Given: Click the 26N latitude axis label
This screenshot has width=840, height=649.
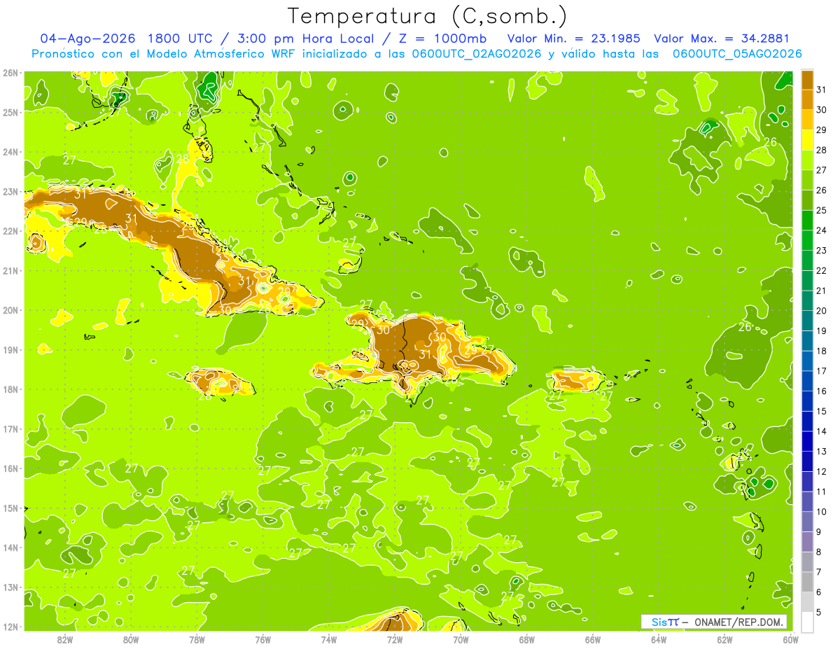Looking at the screenshot, I should point(10,73).
